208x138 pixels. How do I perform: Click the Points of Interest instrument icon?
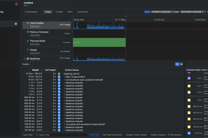click(28, 32)
